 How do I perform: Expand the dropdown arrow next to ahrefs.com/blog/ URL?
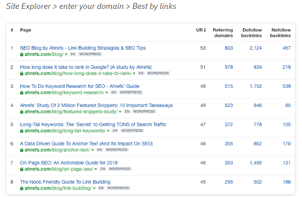click(x=66, y=54)
